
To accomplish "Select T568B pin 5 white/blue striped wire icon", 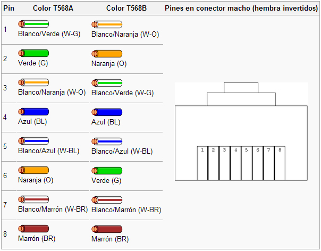I will [x=107, y=141].
